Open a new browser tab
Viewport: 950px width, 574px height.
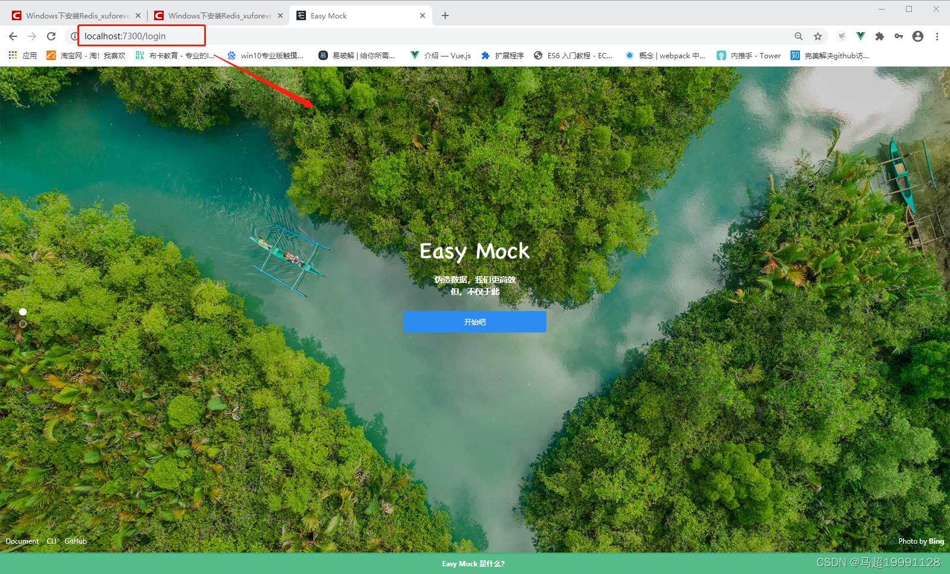point(445,15)
